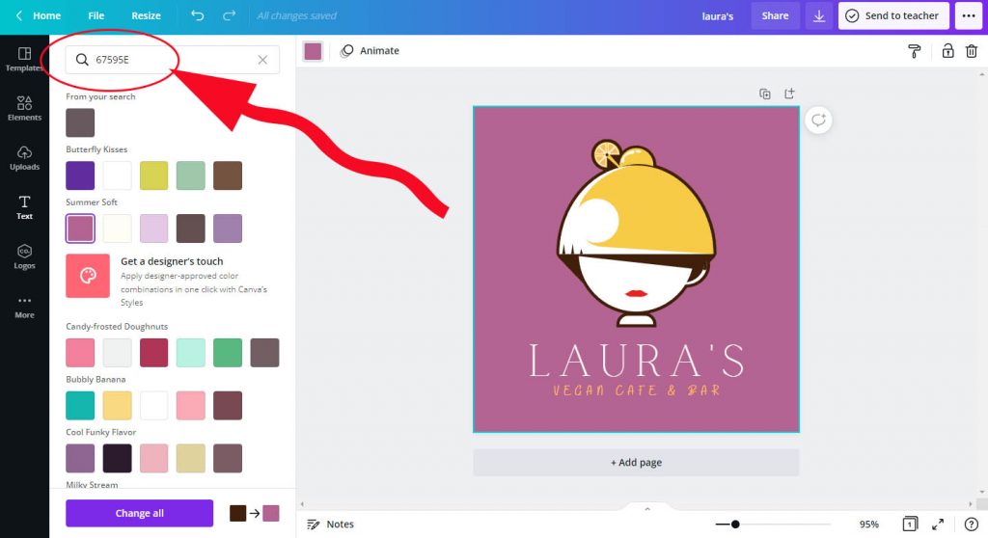Click the Share button
Viewport: 988px width, 538px height.
775,15
